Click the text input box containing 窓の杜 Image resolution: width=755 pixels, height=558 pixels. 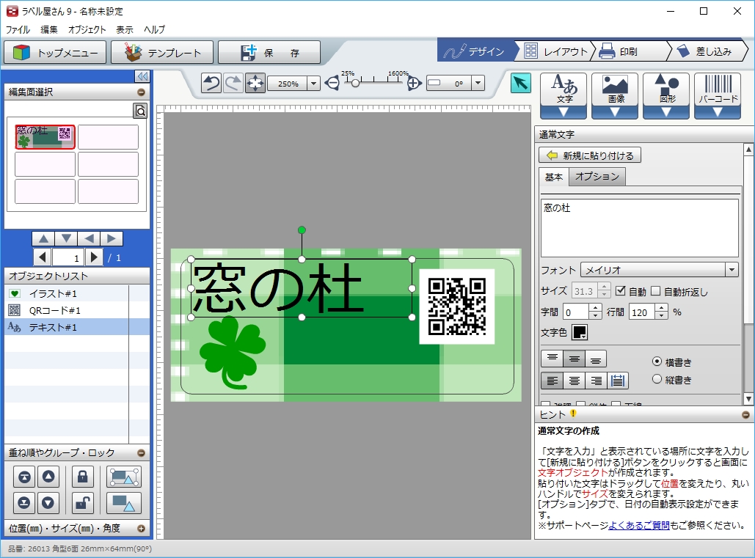(640, 228)
